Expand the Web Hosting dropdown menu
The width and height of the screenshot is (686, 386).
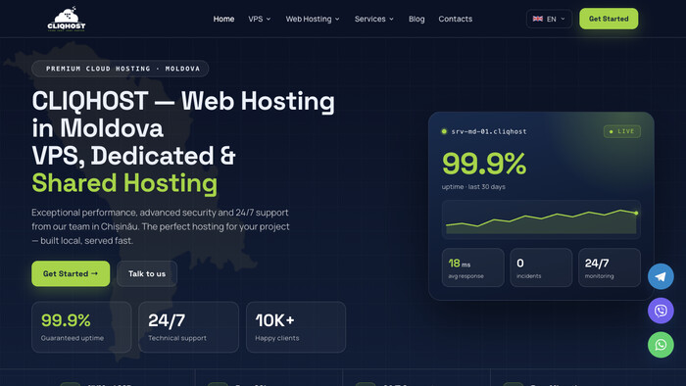(x=313, y=19)
